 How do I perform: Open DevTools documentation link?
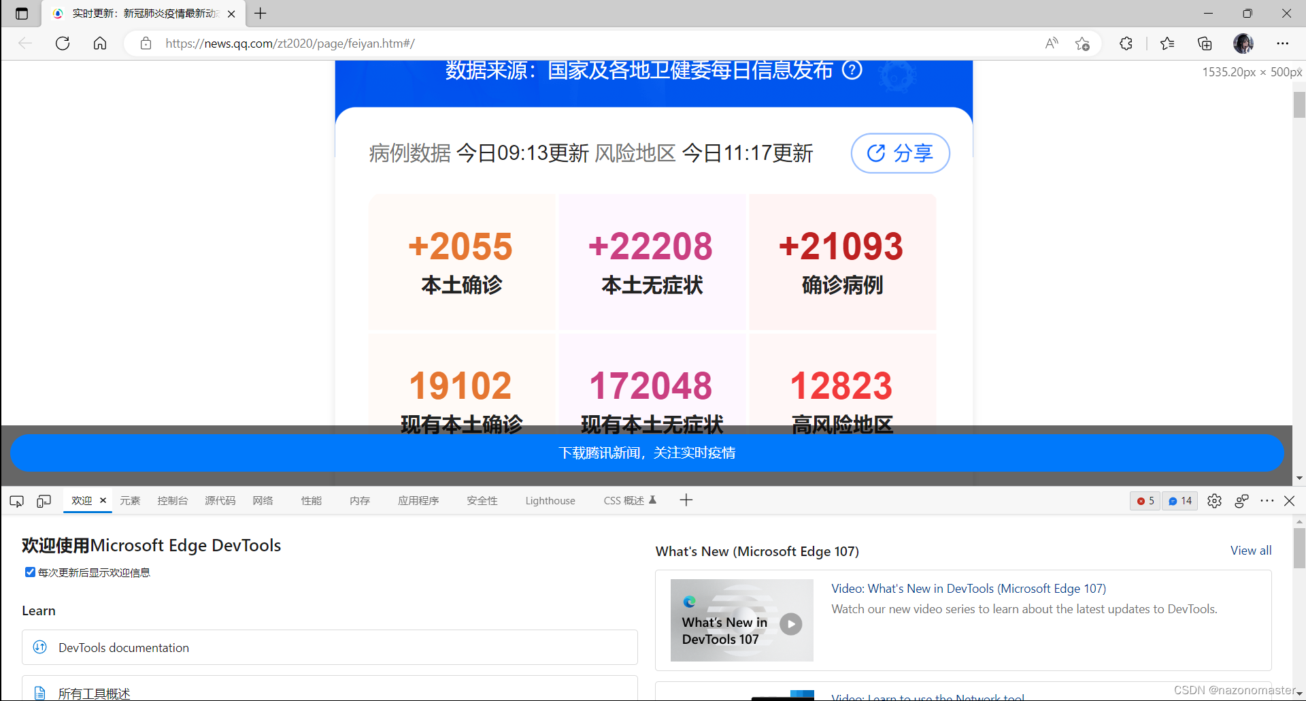pyautogui.click(x=124, y=647)
